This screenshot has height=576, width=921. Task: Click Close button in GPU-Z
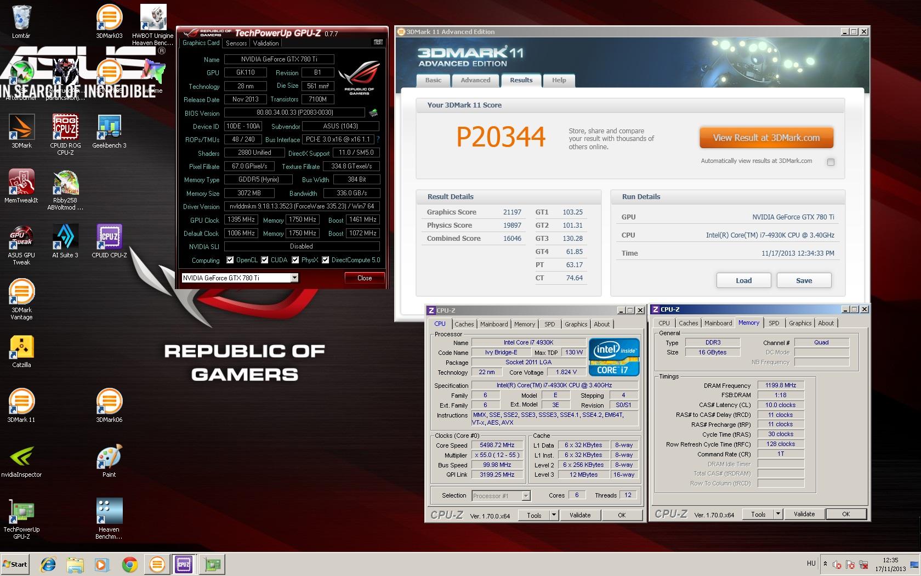point(365,278)
